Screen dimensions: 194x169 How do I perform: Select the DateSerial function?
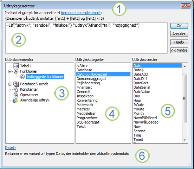tap(157, 87)
